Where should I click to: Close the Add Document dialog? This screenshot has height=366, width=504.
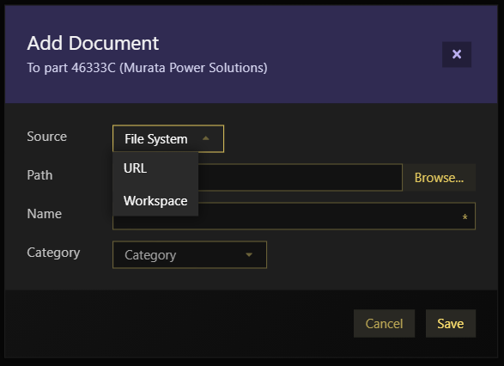457,54
